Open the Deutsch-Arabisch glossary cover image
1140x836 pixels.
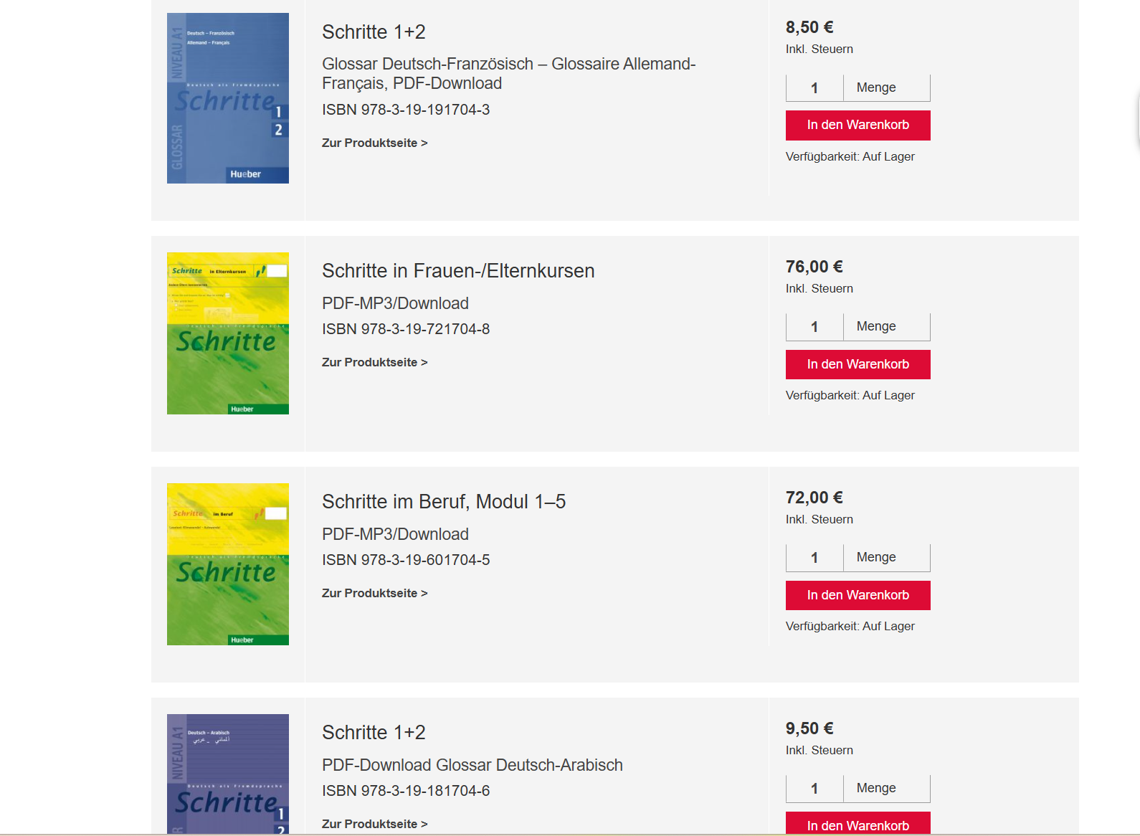click(228, 774)
